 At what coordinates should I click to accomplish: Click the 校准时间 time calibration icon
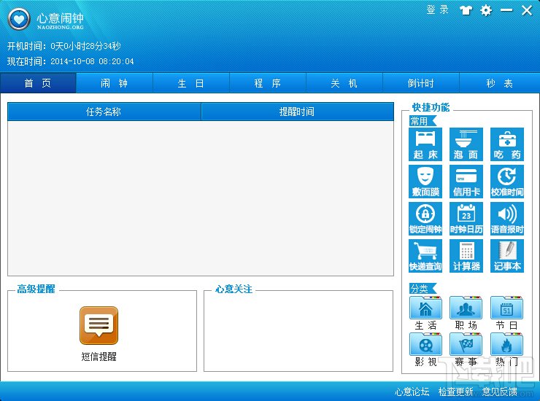pyautogui.click(x=507, y=182)
